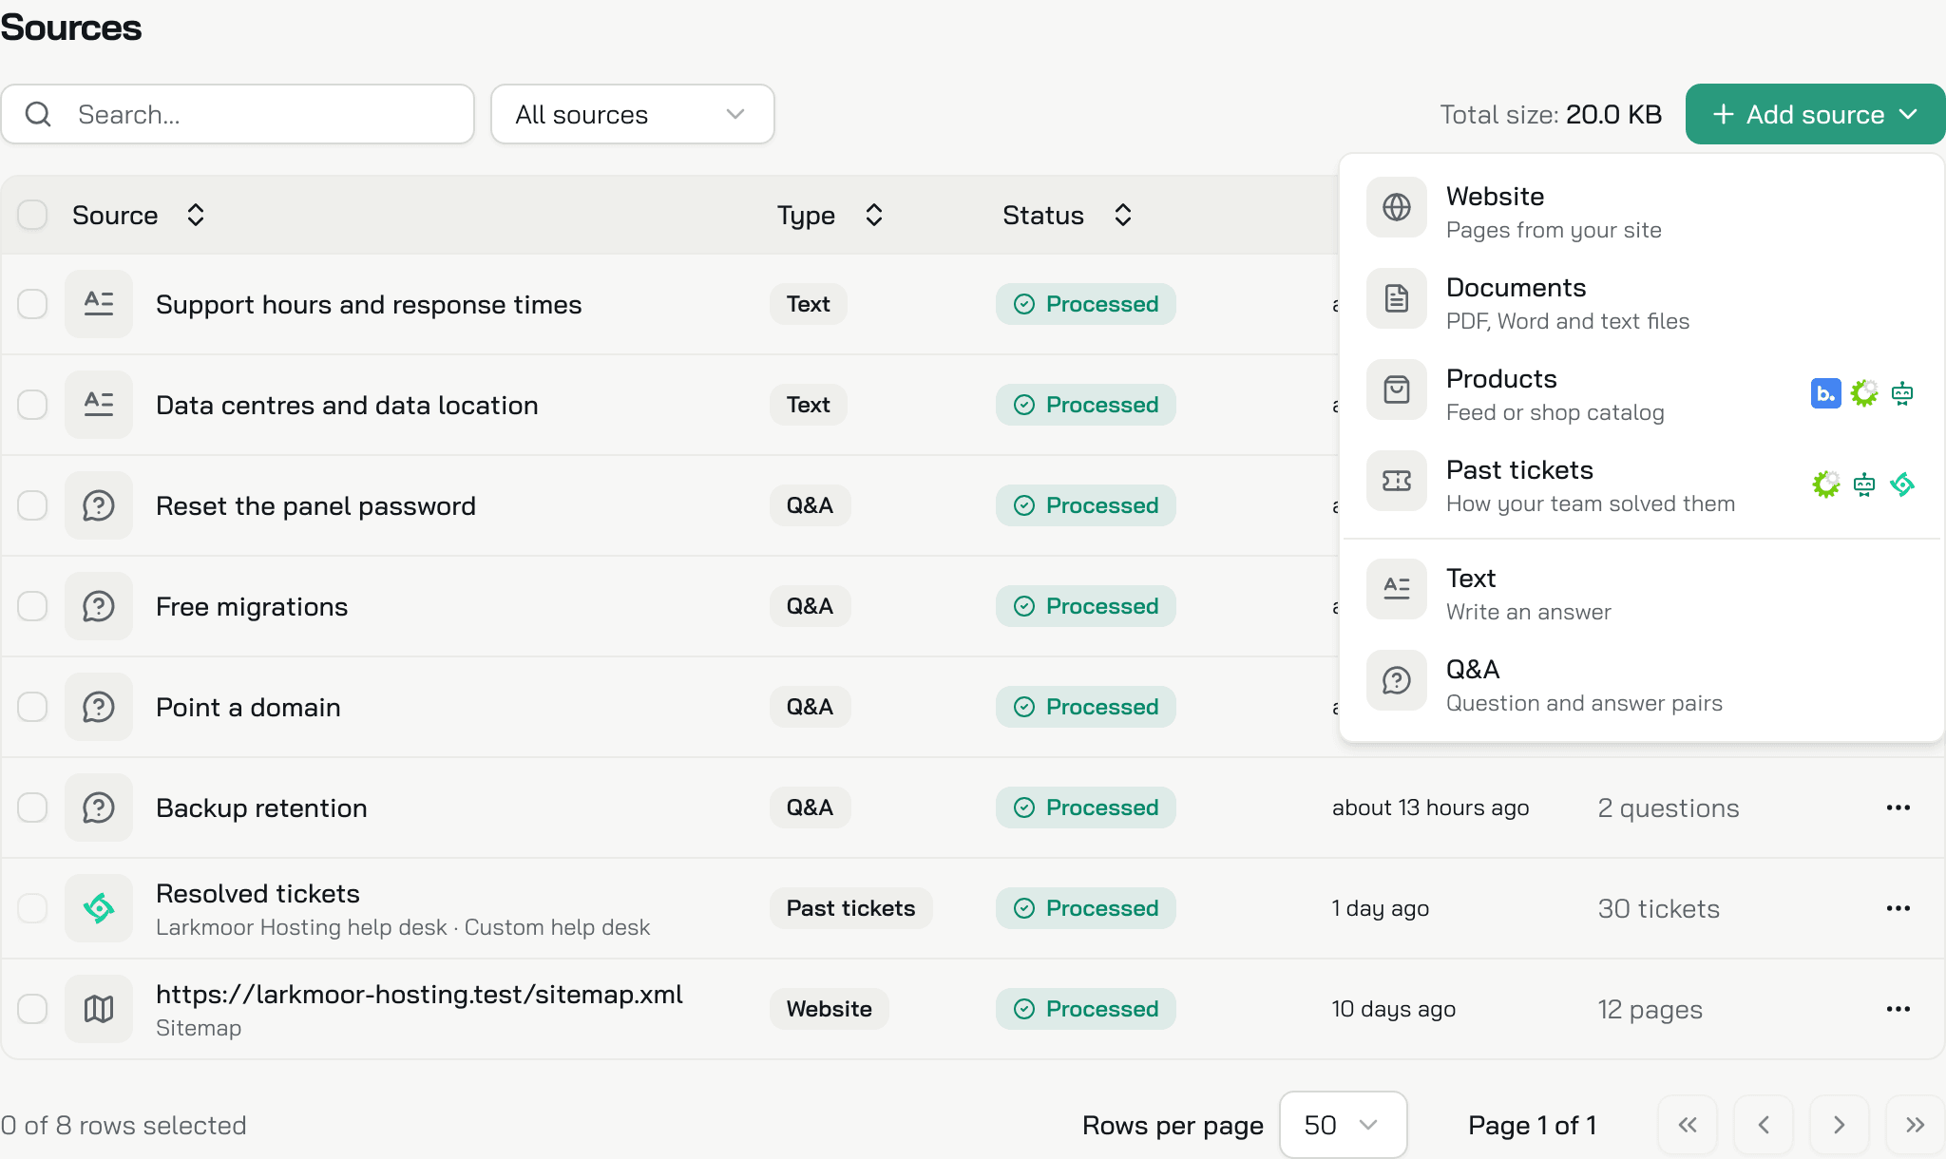Sort by Type using its sort arrows
The image size is (1946, 1159).
[x=874, y=215]
